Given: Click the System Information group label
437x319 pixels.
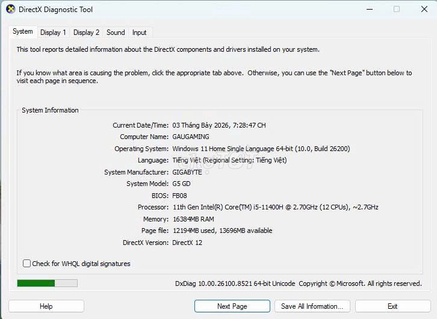Looking at the screenshot, I should (50, 110).
